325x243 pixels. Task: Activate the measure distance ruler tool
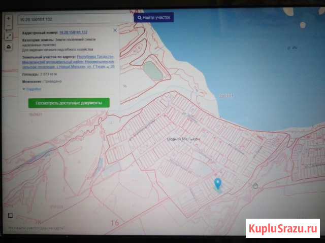tap(9, 36)
